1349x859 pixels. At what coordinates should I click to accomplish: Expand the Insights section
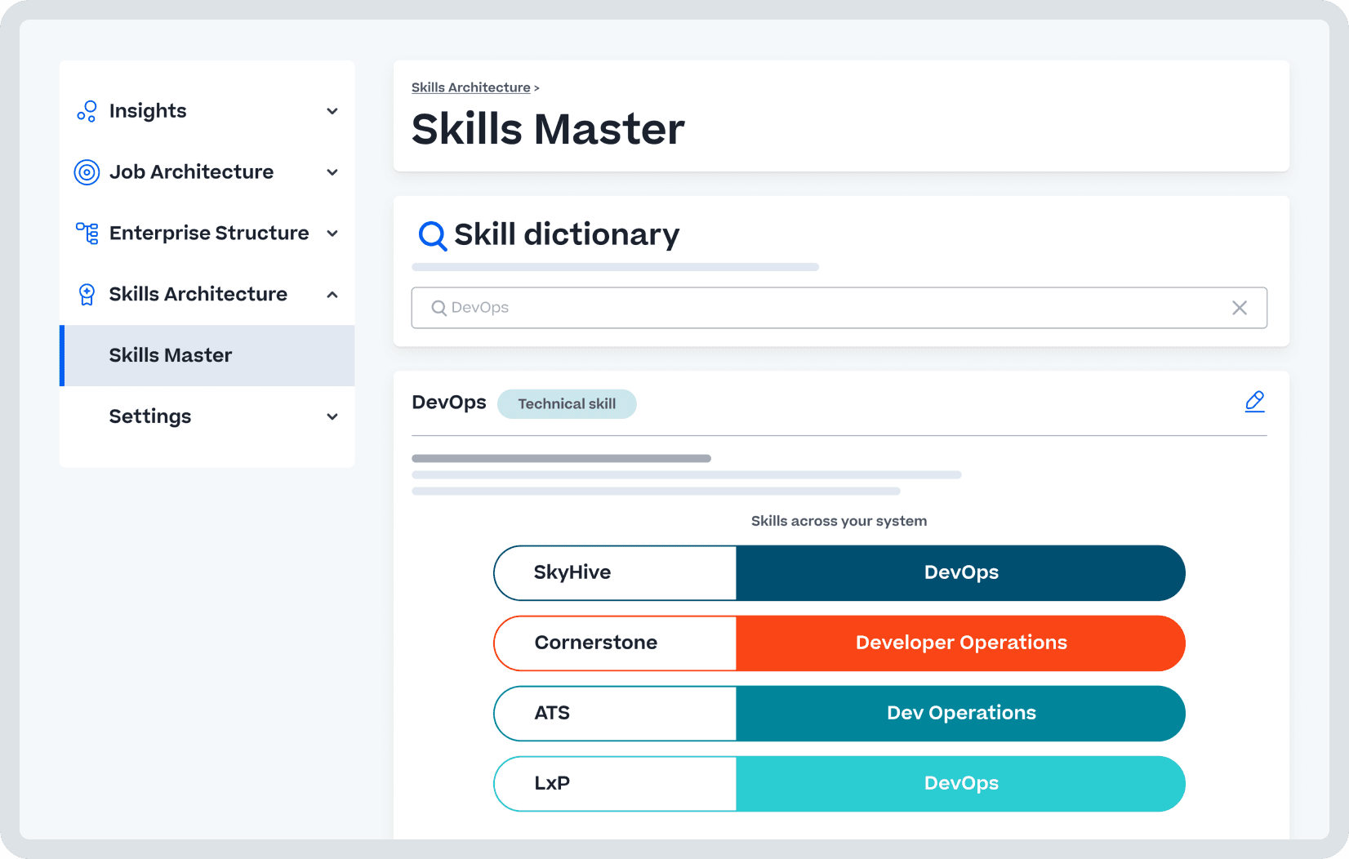coord(332,111)
